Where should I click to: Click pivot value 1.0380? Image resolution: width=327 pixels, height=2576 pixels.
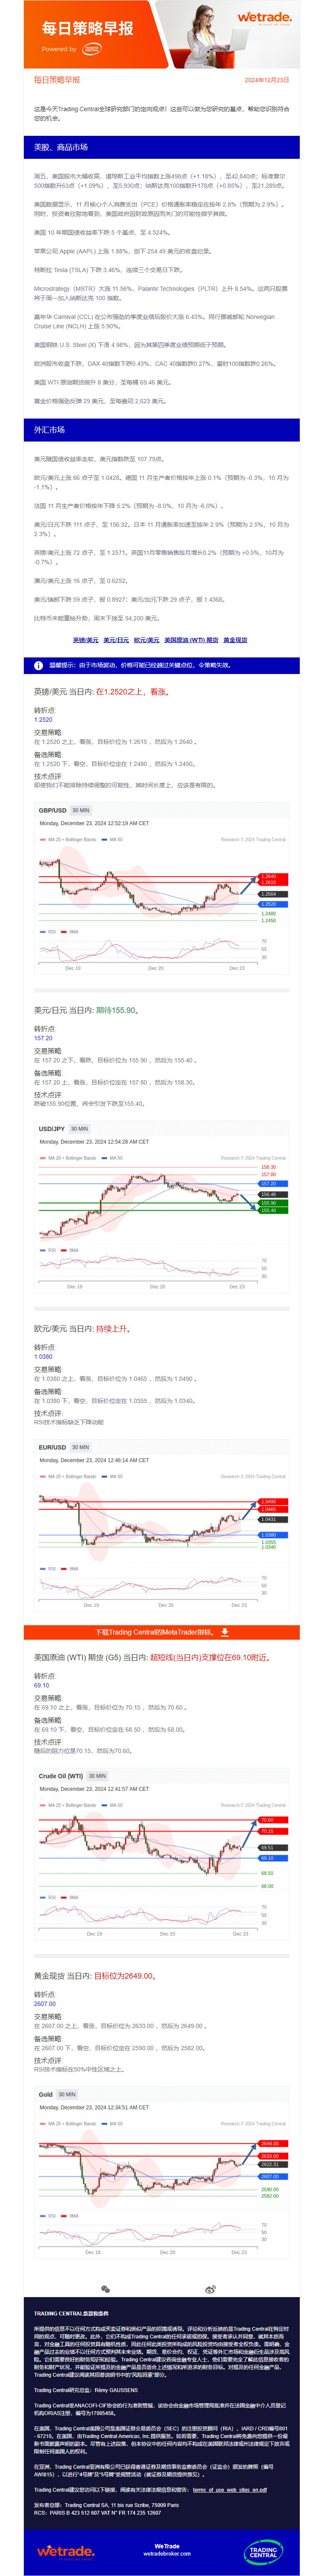[x=43, y=1356]
